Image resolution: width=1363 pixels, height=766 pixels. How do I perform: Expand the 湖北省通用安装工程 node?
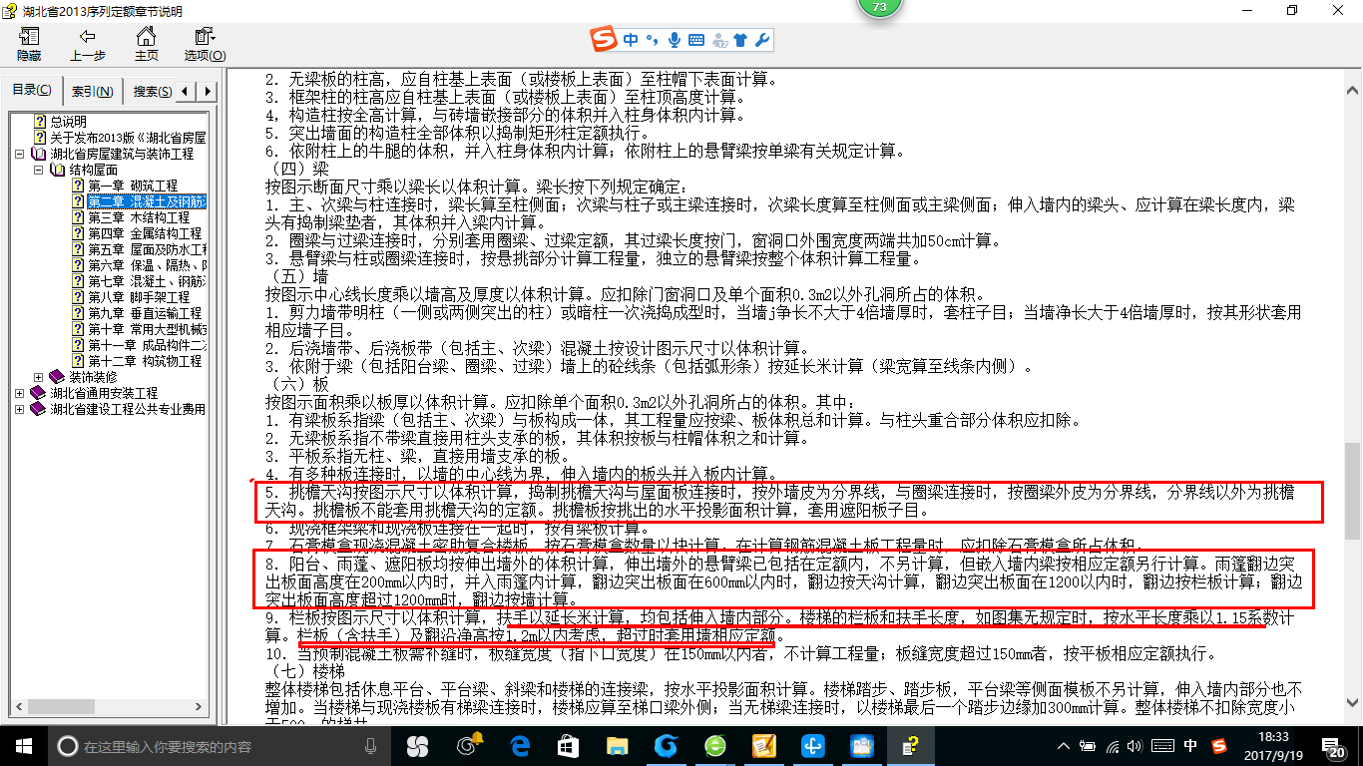coord(20,393)
